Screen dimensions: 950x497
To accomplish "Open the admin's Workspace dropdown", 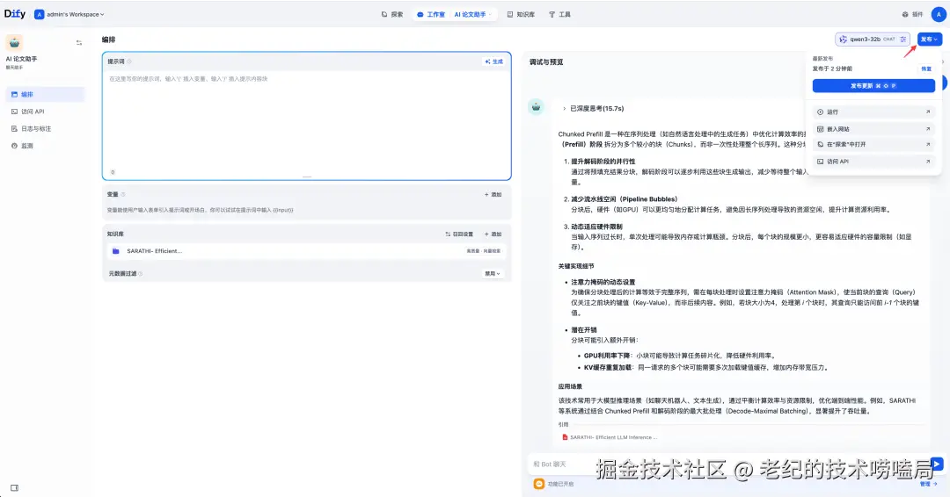I will 69,15.
